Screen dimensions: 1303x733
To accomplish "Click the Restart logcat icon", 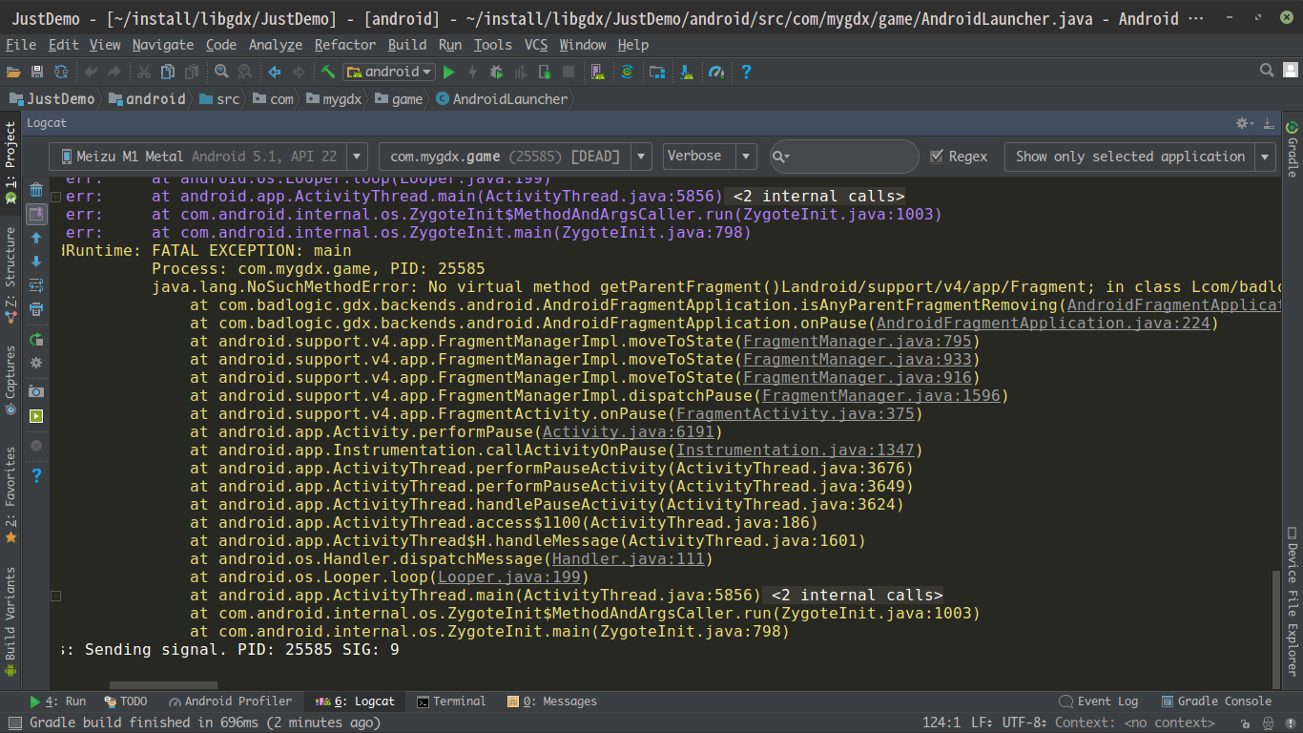I will (x=36, y=339).
